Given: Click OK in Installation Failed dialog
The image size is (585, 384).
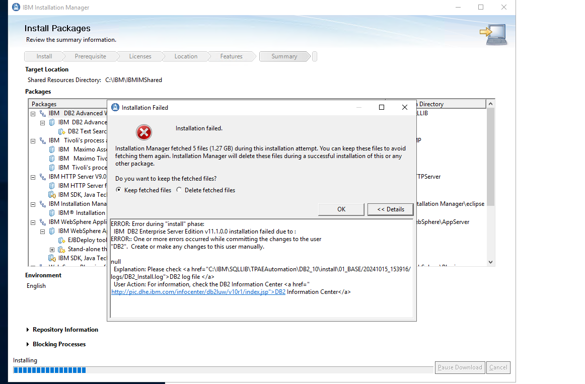Looking at the screenshot, I should click(341, 209).
